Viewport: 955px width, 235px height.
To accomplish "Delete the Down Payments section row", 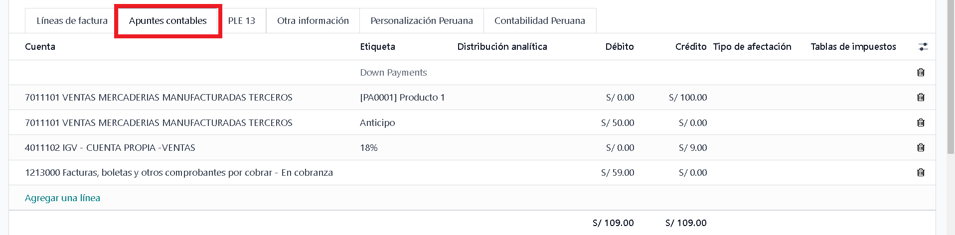I will pos(921,72).
